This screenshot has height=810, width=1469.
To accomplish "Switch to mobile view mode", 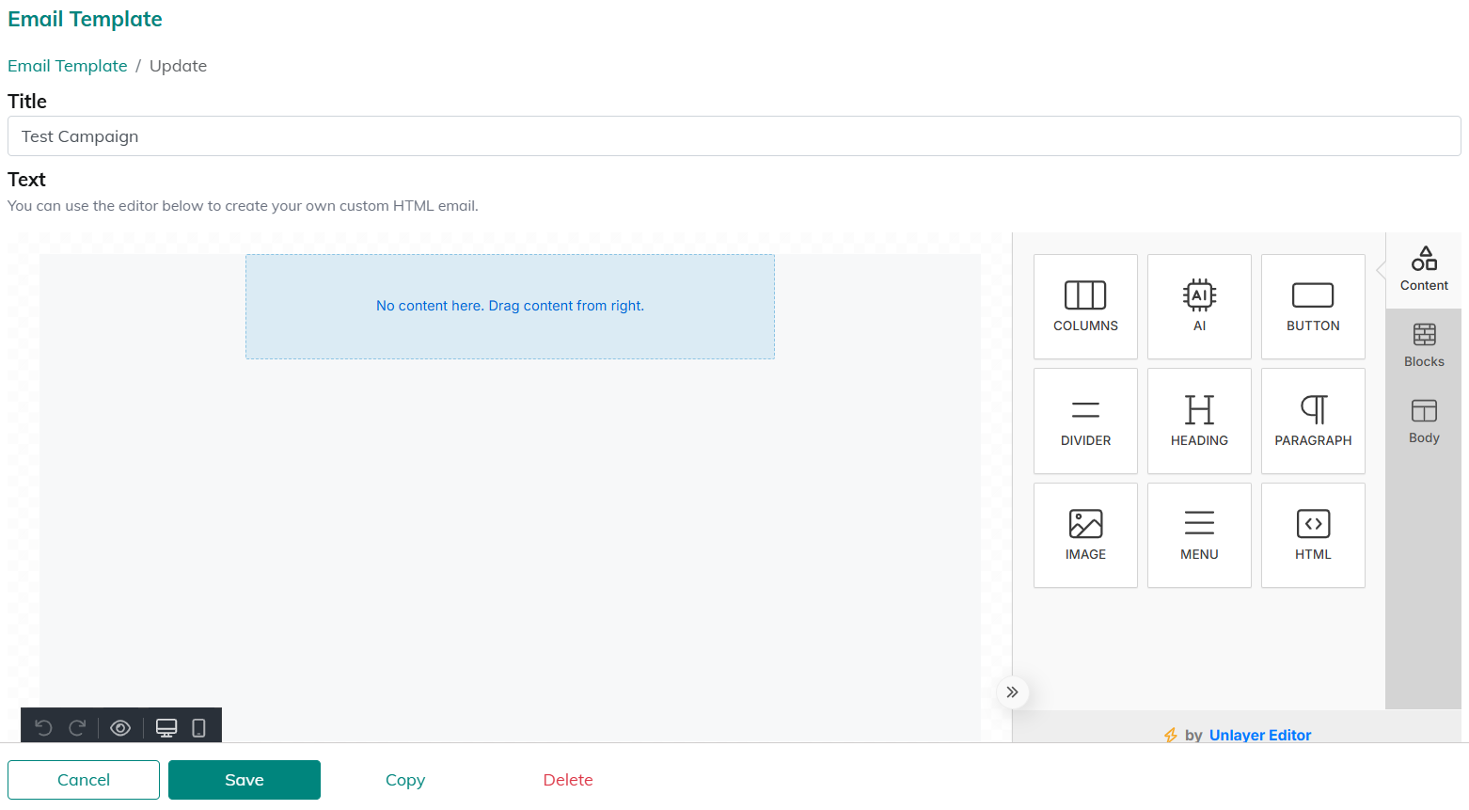I will coord(198,728).
